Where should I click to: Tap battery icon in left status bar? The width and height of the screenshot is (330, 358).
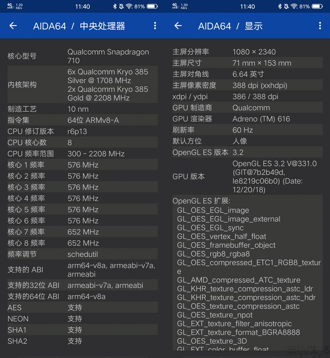tap(152, 7)
